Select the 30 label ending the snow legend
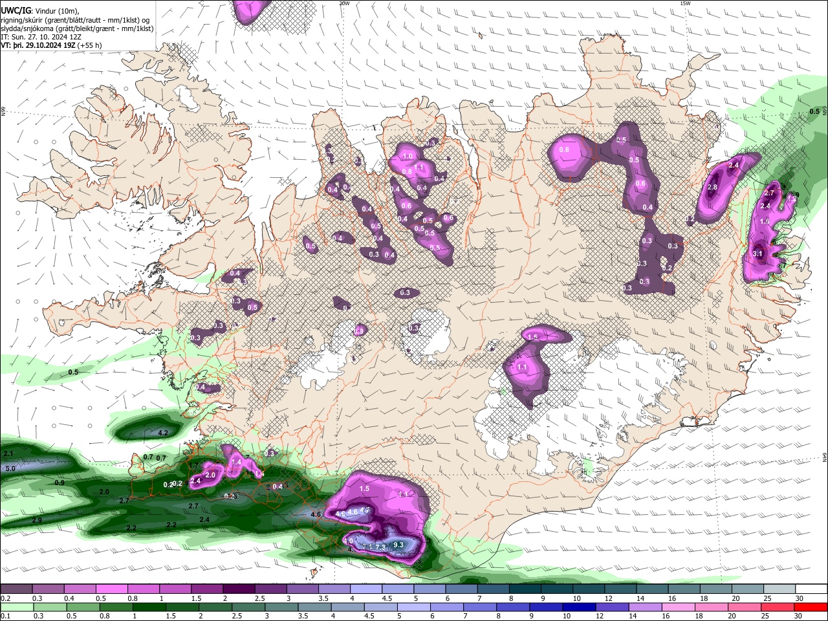 point(800,598)
